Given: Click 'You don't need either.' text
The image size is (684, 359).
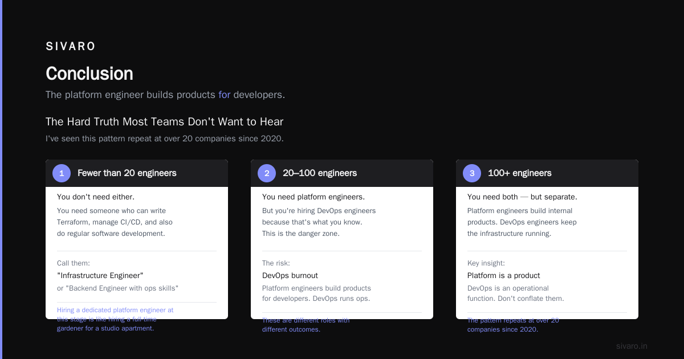Looking at the screenshot, I should coord(96,197).
